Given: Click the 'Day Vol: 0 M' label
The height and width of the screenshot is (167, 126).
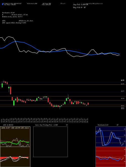Looking at the screenshot, I should click(x=79, y=8).
